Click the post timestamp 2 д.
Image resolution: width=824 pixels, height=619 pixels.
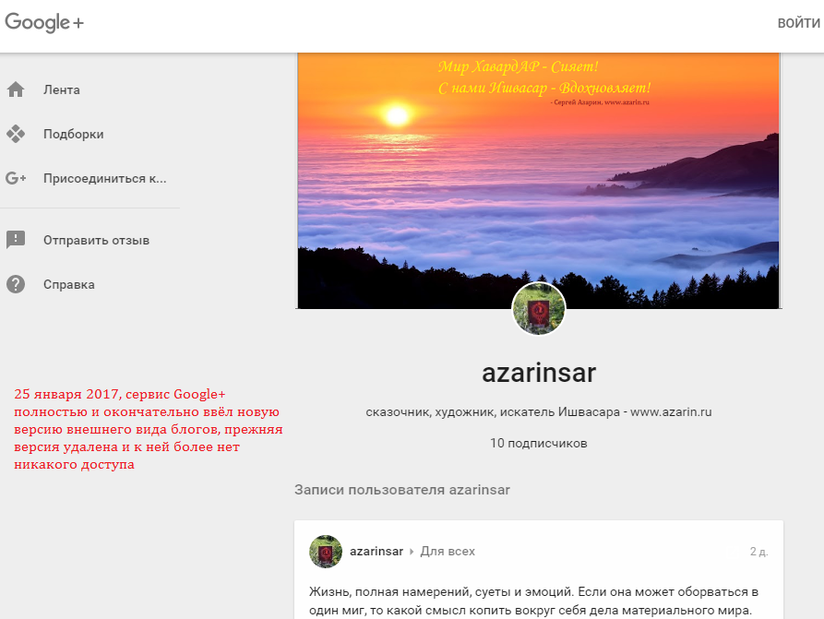(758, 552)
